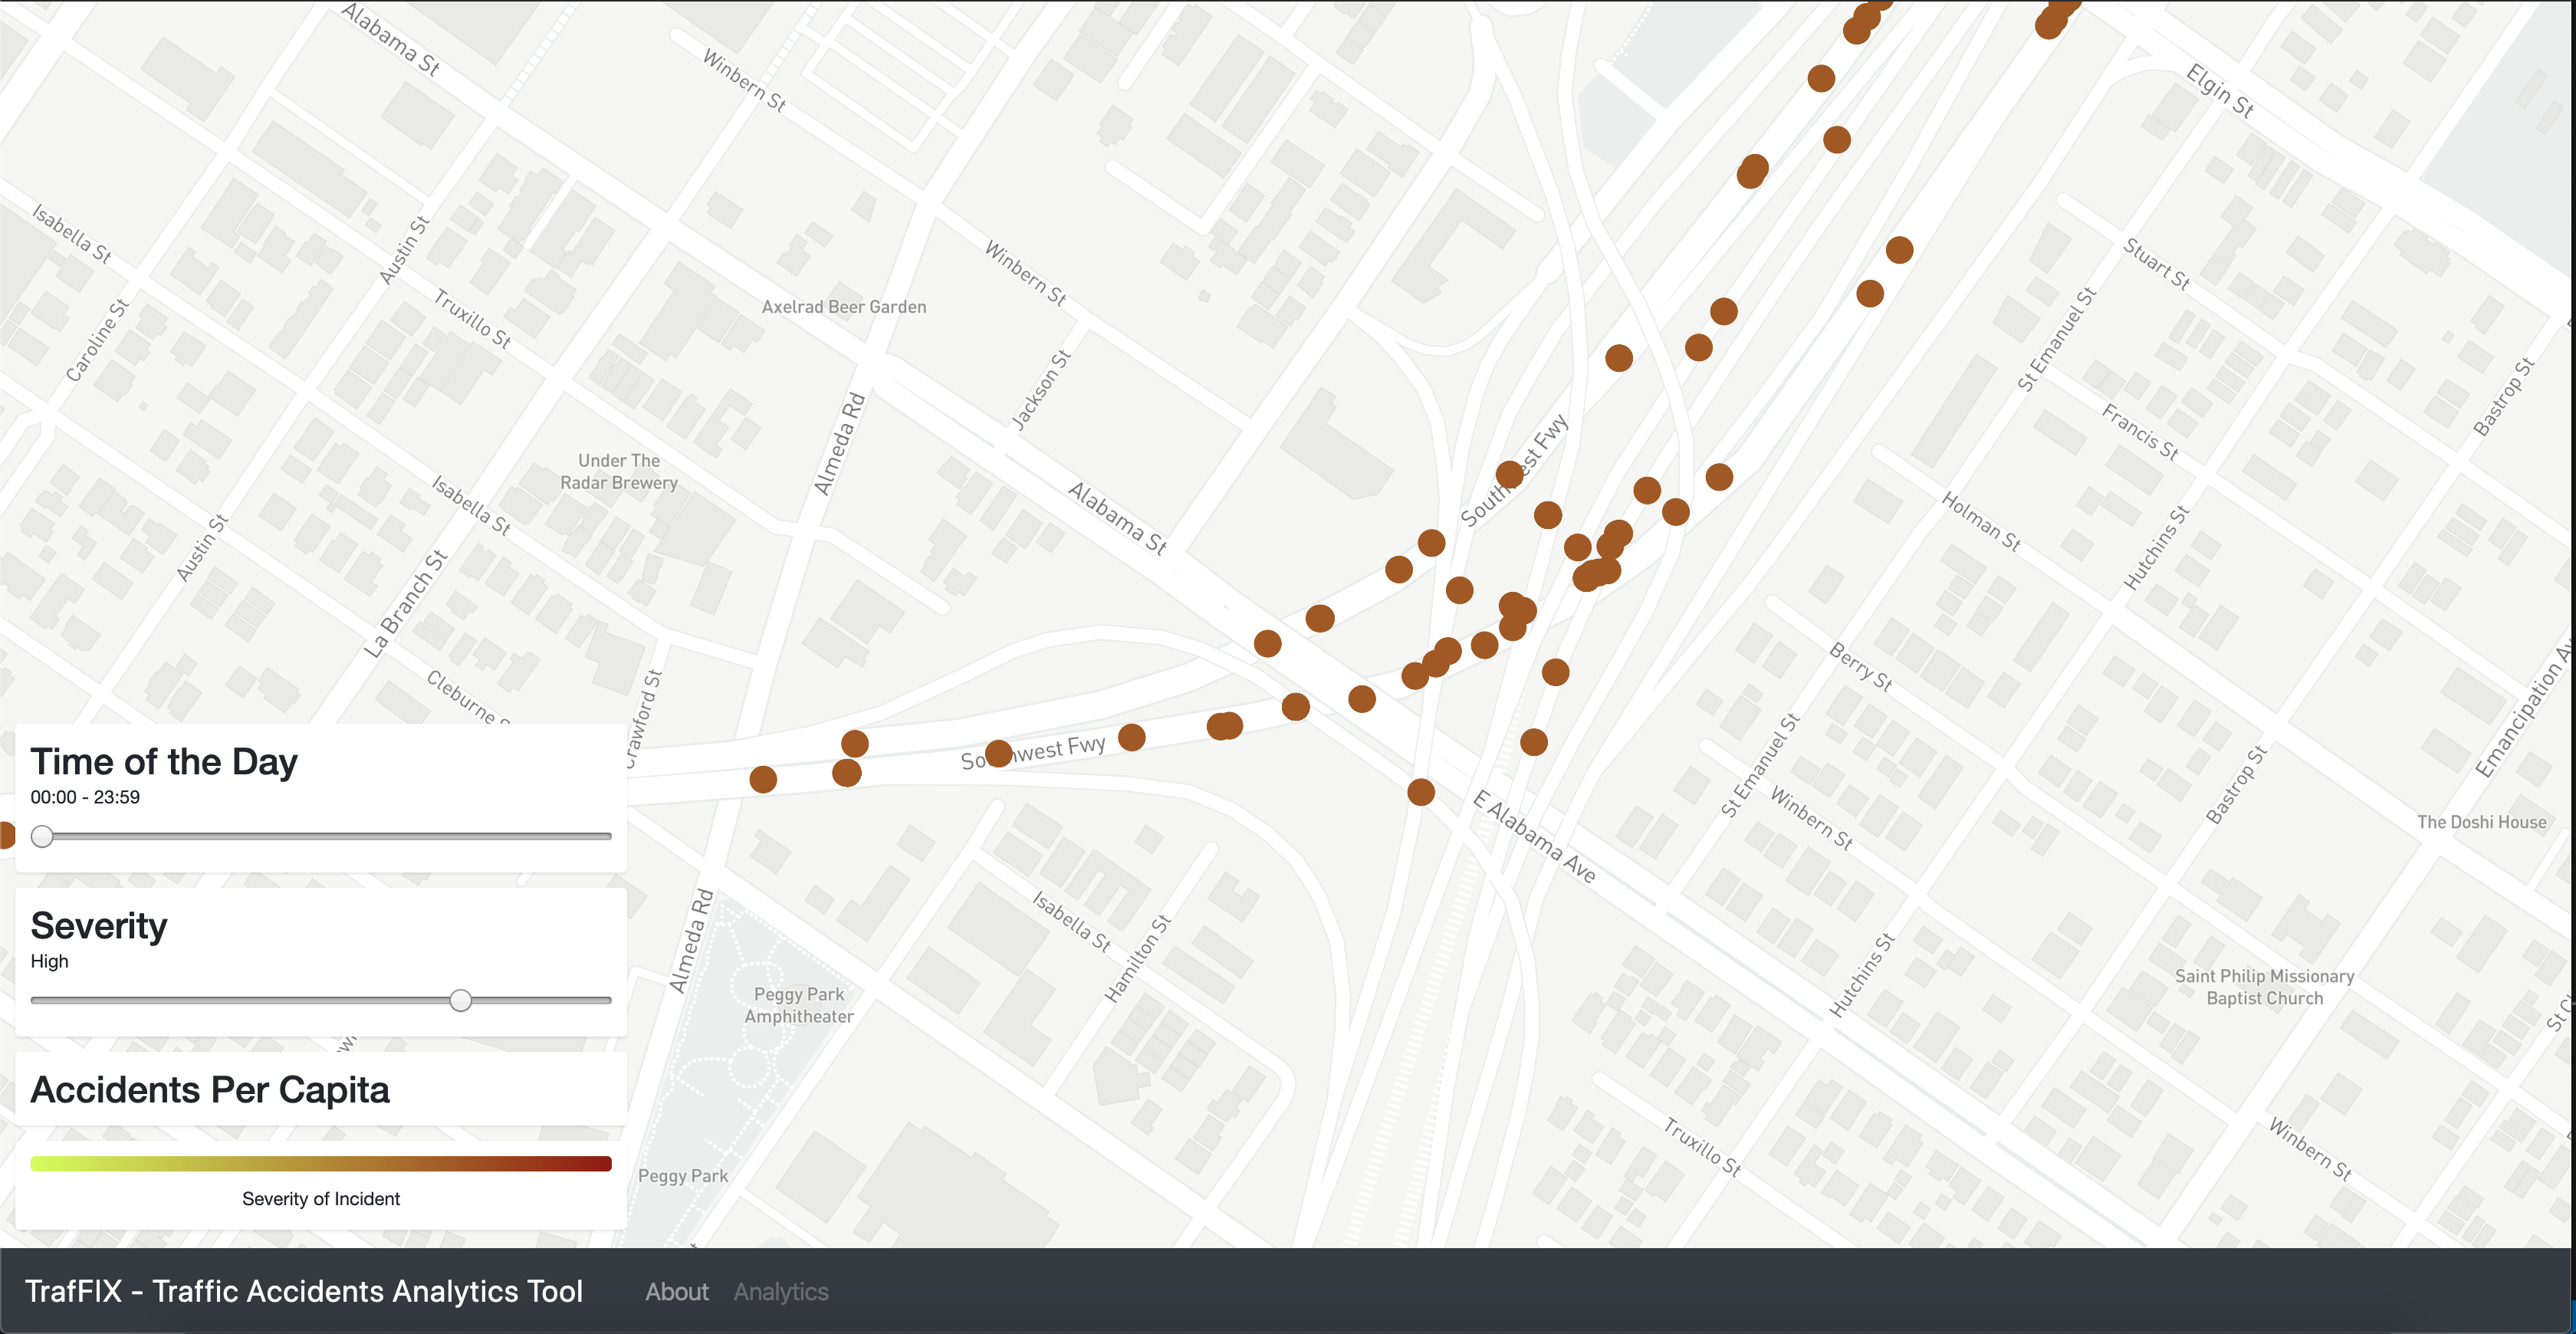Click the Severity of Incident color gradient bar

[x=321, y=1163]
